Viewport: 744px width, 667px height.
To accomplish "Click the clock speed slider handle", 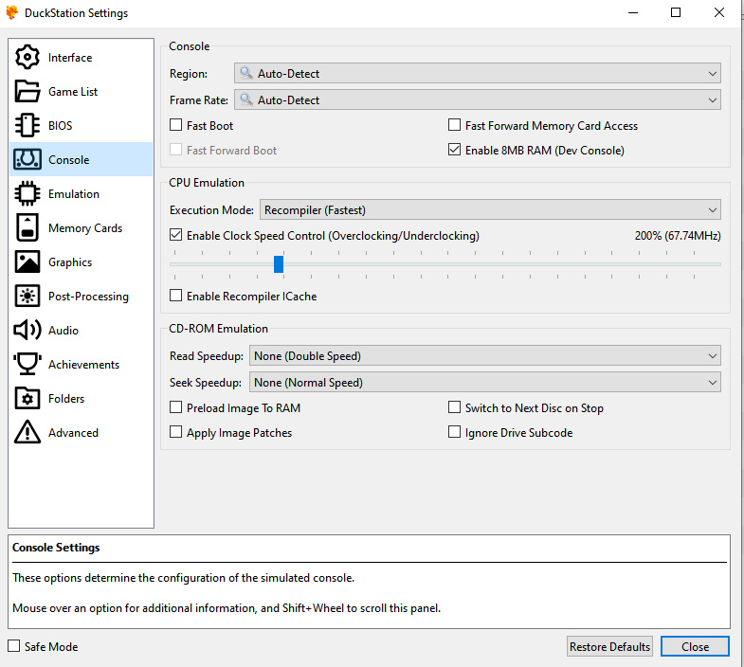I will coord(279,264).
